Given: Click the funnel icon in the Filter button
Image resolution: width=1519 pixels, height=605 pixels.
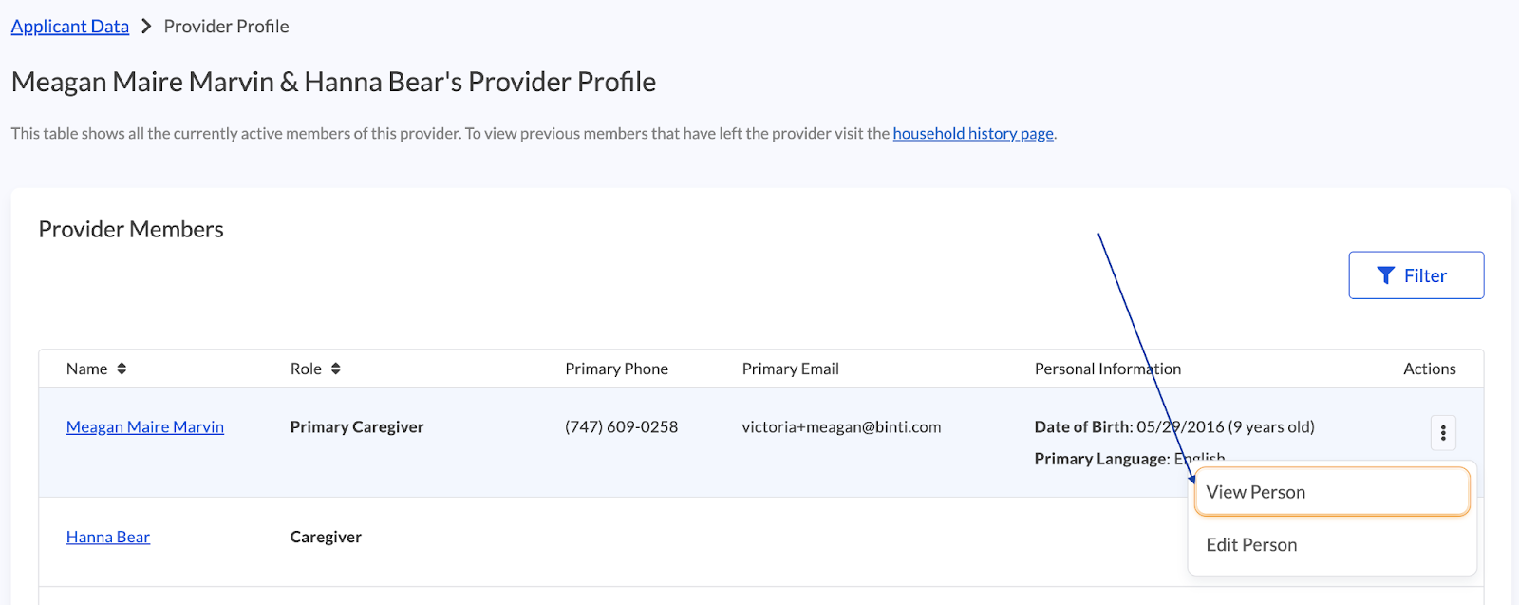Looking at the screenshot, I should pyautogui.click(x=1385, y=275).
